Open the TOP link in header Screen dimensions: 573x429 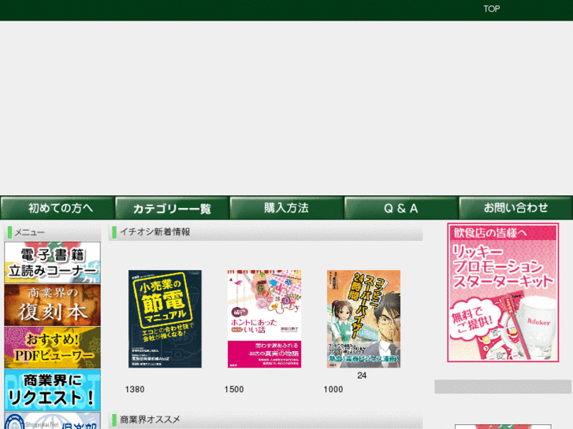tap(492, 9)
